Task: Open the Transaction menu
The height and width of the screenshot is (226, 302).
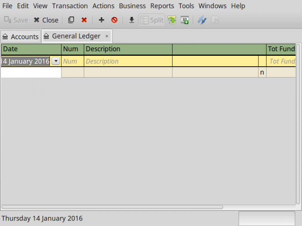Action: (70, 6)
